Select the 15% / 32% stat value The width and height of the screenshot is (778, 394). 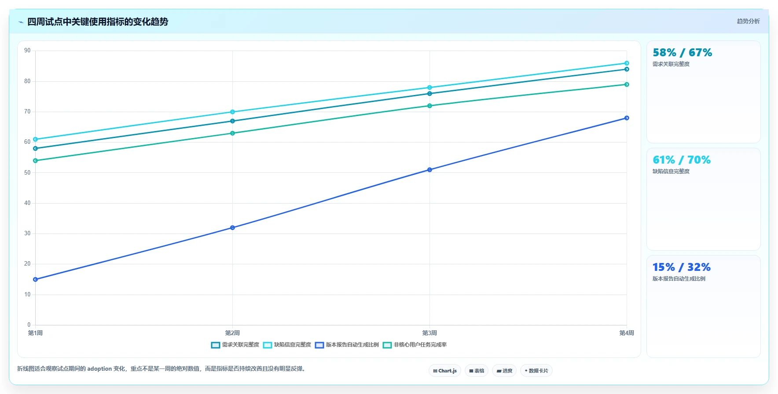point(682,267)
